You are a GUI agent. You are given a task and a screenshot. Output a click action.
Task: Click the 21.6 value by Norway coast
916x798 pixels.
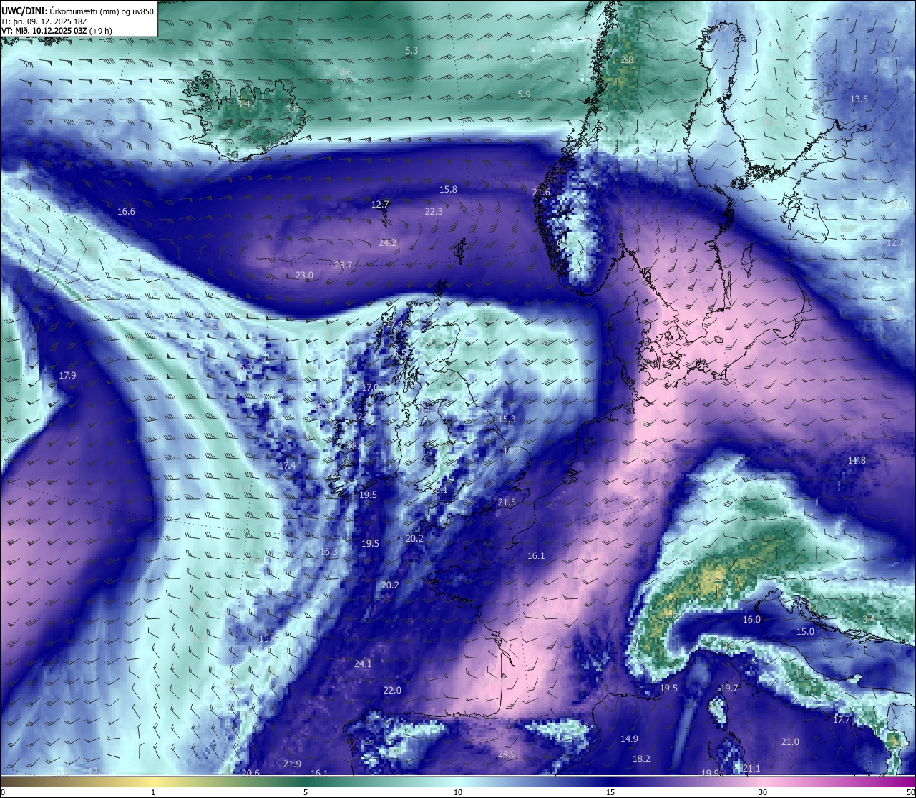pyautogui.click(x=541, y=192)
